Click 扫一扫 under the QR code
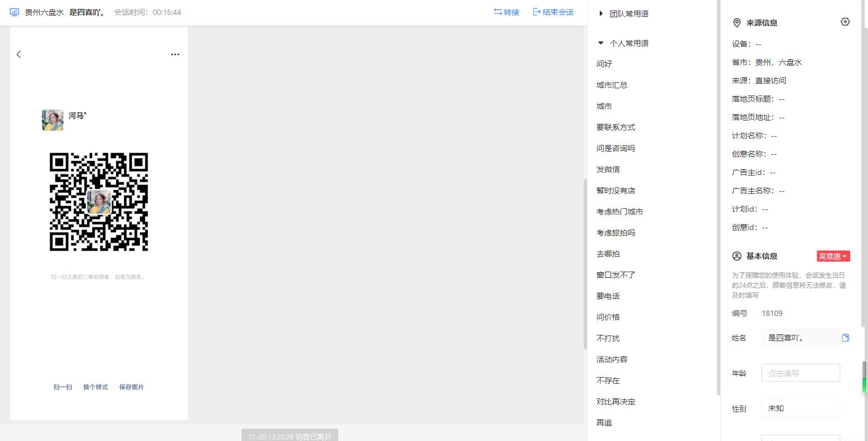Screen dimensions: 868x441 [x=63, y=387]
